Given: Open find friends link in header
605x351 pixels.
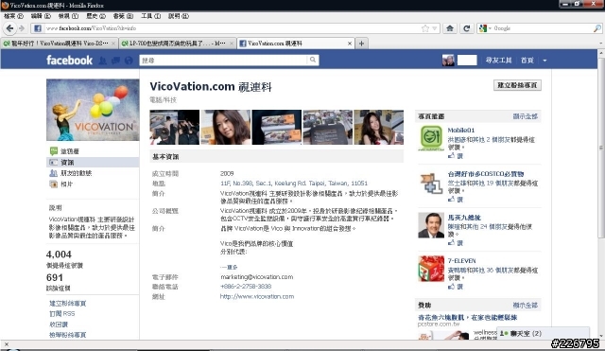Looking at the screenshot, I should click(x=498, y=61).
